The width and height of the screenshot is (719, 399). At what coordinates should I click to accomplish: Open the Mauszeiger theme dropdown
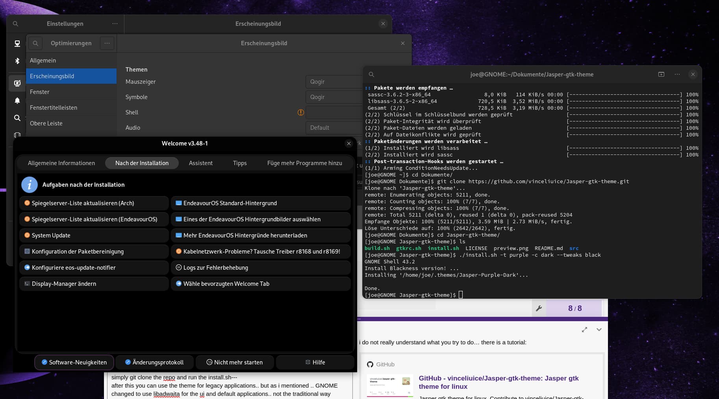[x=334, y=82]
